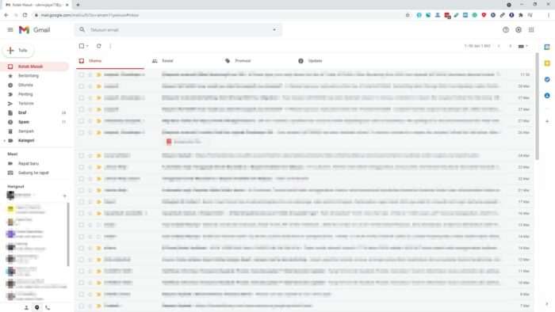Toggle the star on the first email
This screenshot has width=555, height=312.
(x=90, y=74)
